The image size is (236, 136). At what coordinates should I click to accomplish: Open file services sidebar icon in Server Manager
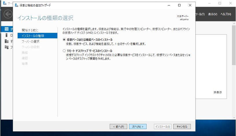7,47
